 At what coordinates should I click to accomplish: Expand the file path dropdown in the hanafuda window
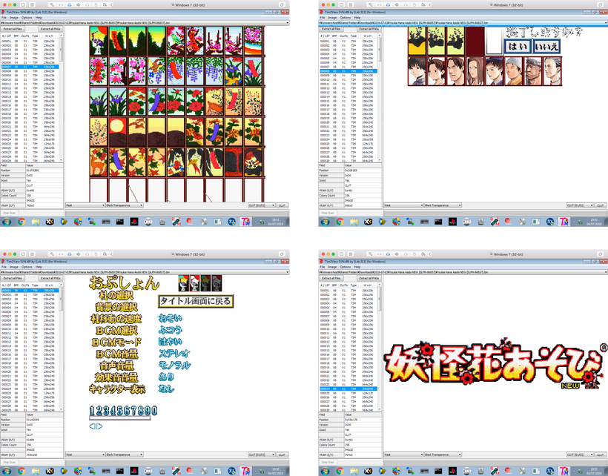(286, 23)
